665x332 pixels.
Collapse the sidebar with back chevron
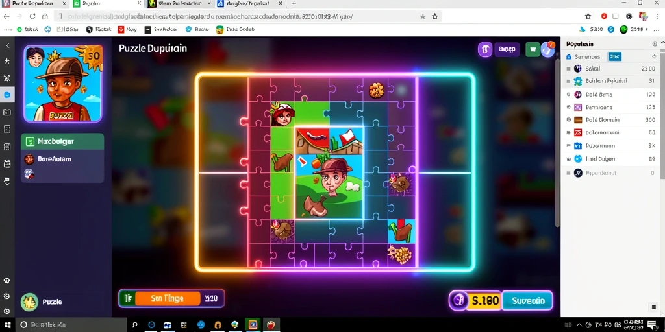click(7, 45)
